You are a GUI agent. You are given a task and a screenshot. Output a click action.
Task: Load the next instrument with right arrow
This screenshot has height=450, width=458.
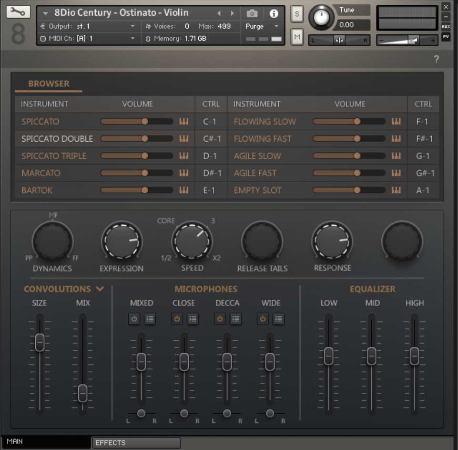pos(232,13)
